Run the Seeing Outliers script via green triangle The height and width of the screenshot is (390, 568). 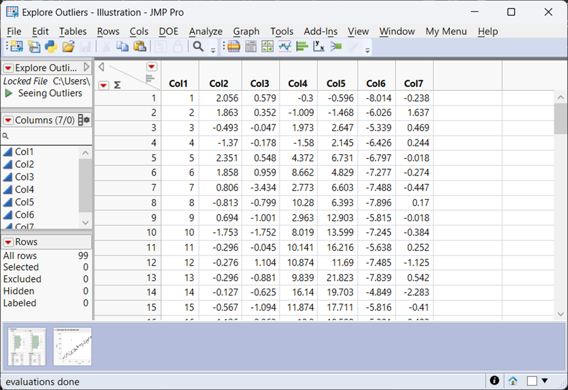9,93
